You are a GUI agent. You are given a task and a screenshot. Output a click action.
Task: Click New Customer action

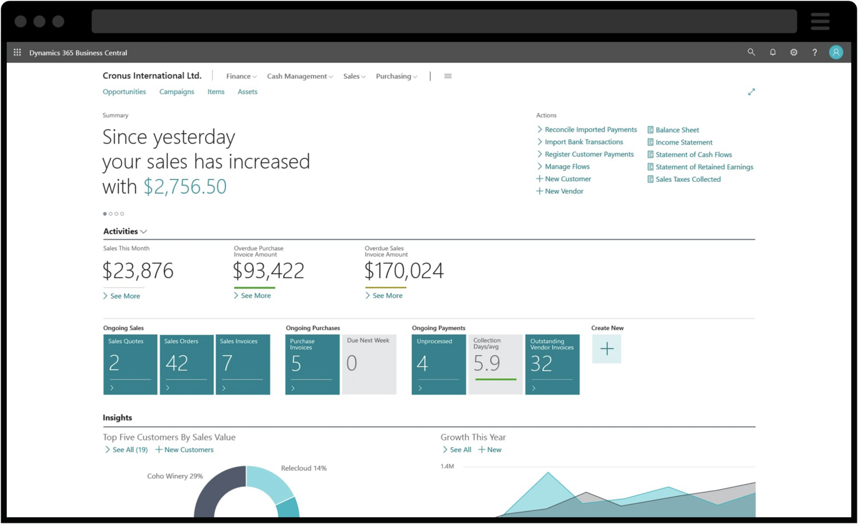coord(563,179)
